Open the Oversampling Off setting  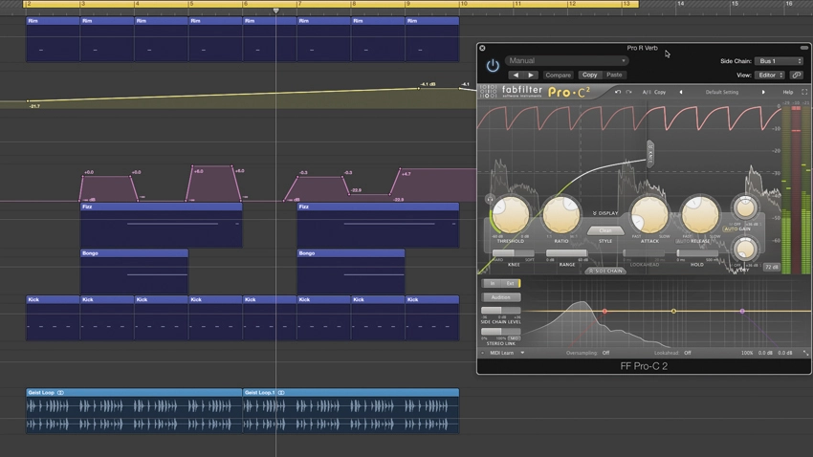(x=605, y=353)
